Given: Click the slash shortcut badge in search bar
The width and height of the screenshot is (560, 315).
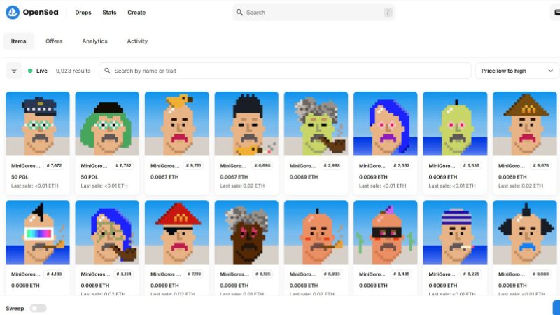Looking at the screenshot, I should point(388,13).
